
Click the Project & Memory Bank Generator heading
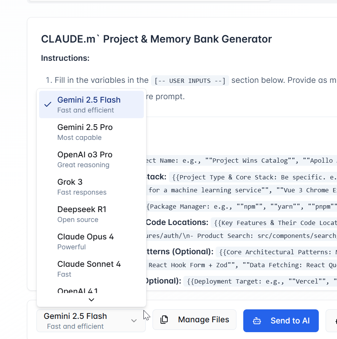pyautogui.click(x=156, y=39)
